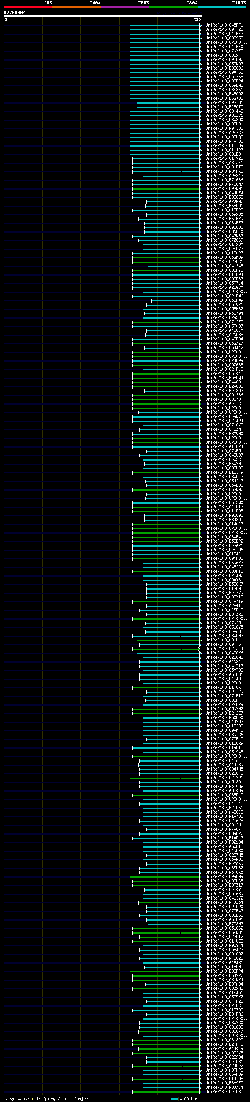Image resolution: width=250 pixels, height=1102 pixels.
Task: Select hit label UniRef100_Q41348
Action: point(224,266)
